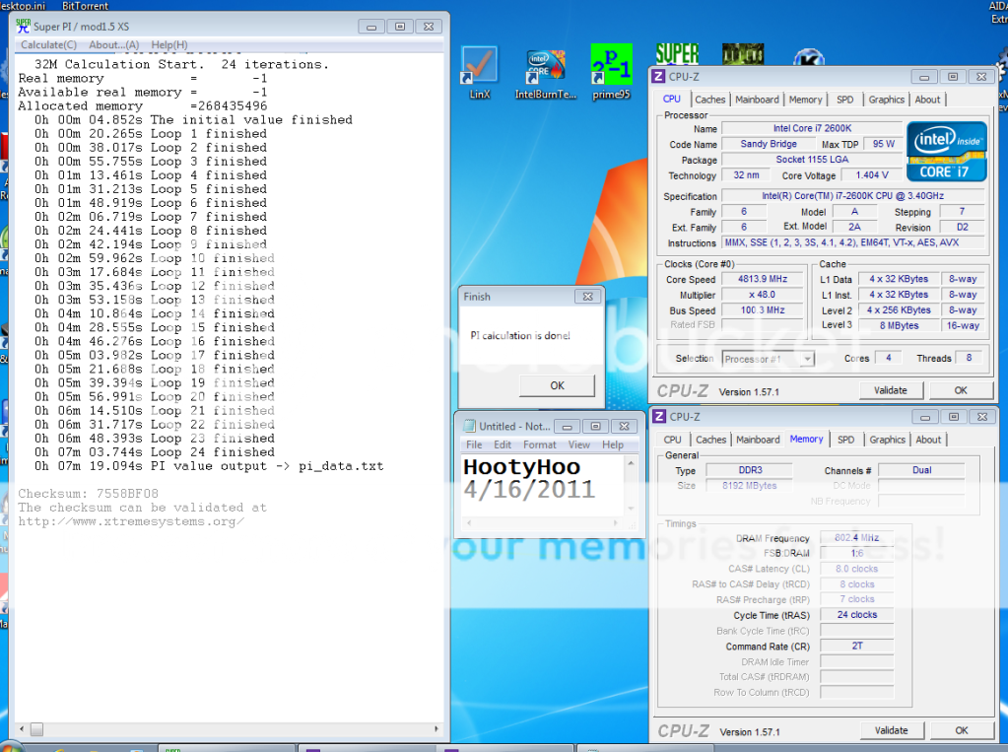1008x752 pixels.
Task: Click the upper CPU-Z window title icon
Action: 658,77
